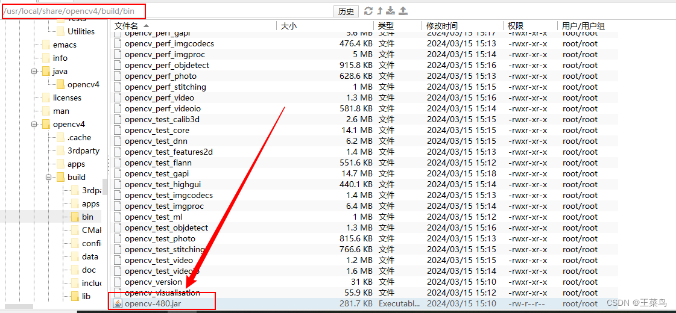Select the bin folder in tree
The width and height of the screenshot is (676, 313).
point(87,217)
